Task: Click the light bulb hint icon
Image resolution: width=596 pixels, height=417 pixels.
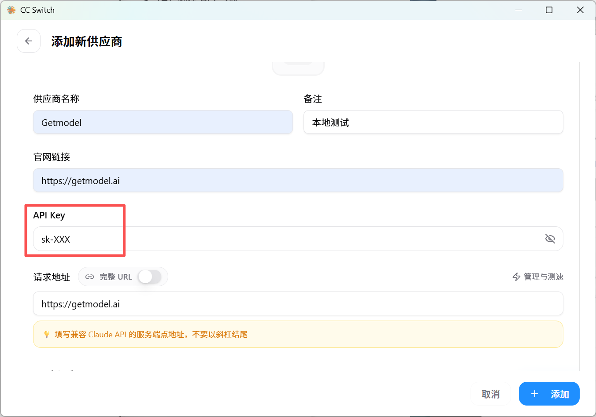Action: [47, 335]
